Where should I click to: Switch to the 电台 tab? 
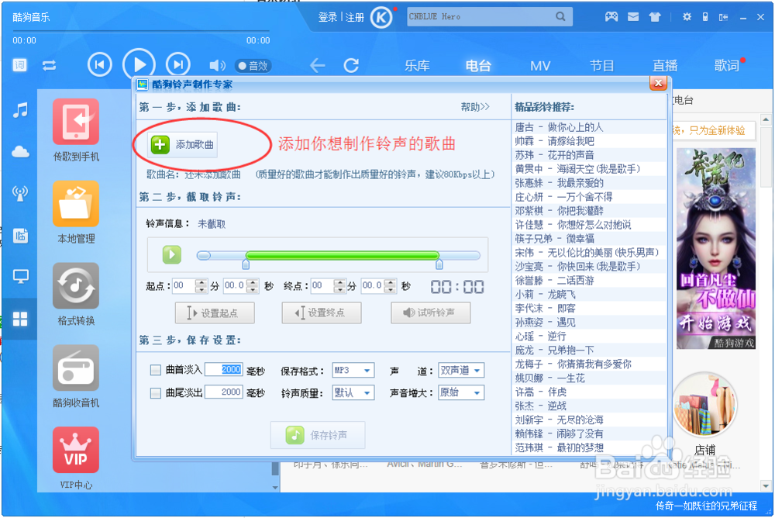478,65
